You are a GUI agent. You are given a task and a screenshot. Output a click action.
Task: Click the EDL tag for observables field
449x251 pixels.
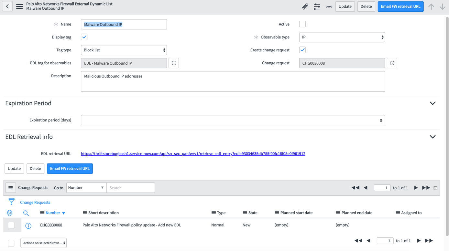pyautogui.click(x=124, y=63)
